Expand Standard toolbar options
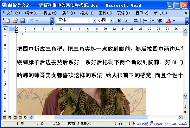Screen dimensions: 190x128 (52, 21)
